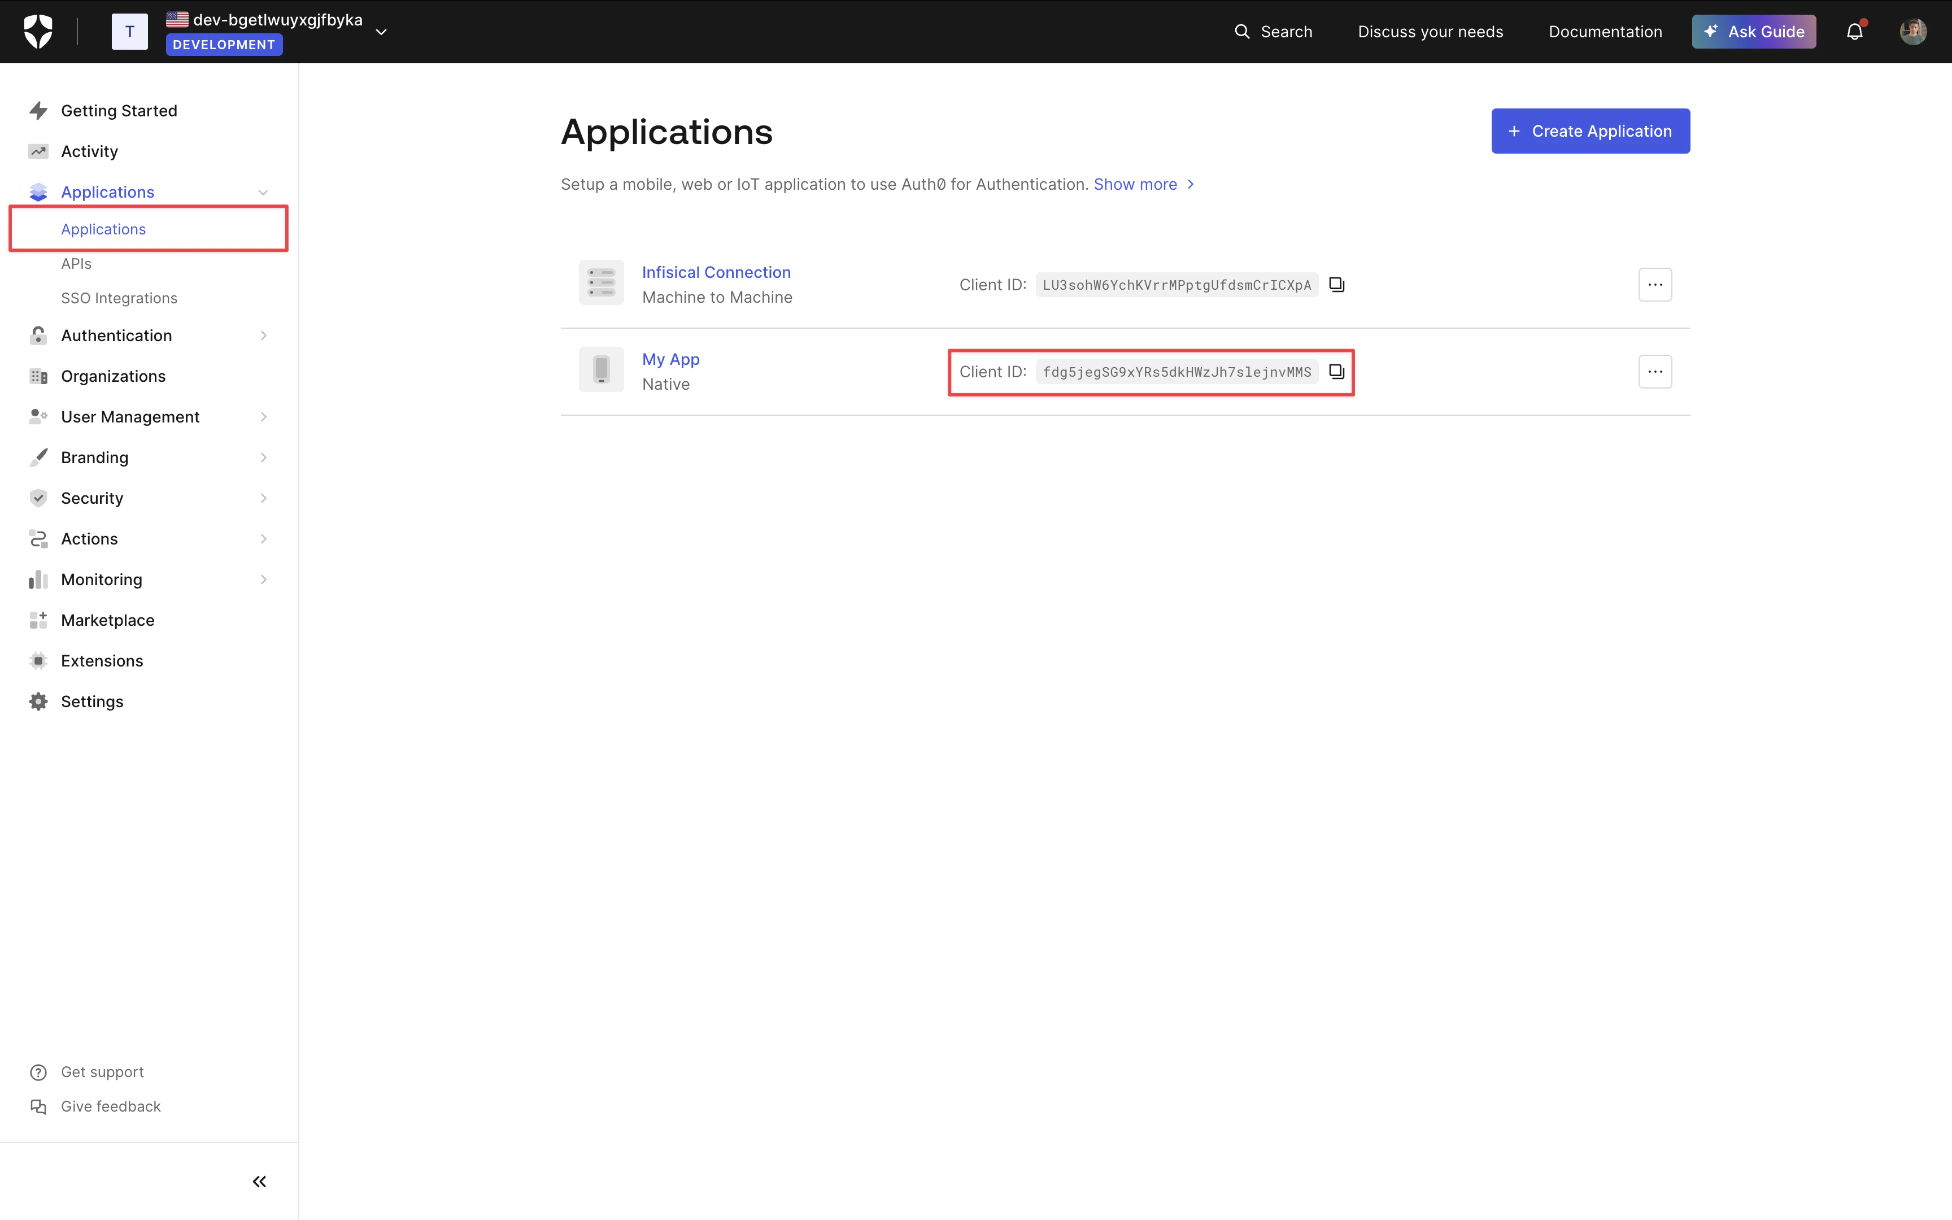Open My App application

pos(671,359)
